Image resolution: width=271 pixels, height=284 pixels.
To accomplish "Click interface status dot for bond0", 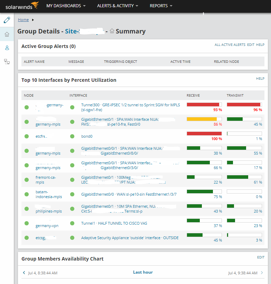I will 72,136.
